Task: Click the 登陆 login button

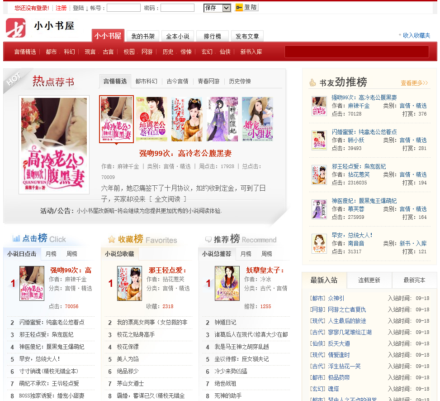Action: point(246,7)
